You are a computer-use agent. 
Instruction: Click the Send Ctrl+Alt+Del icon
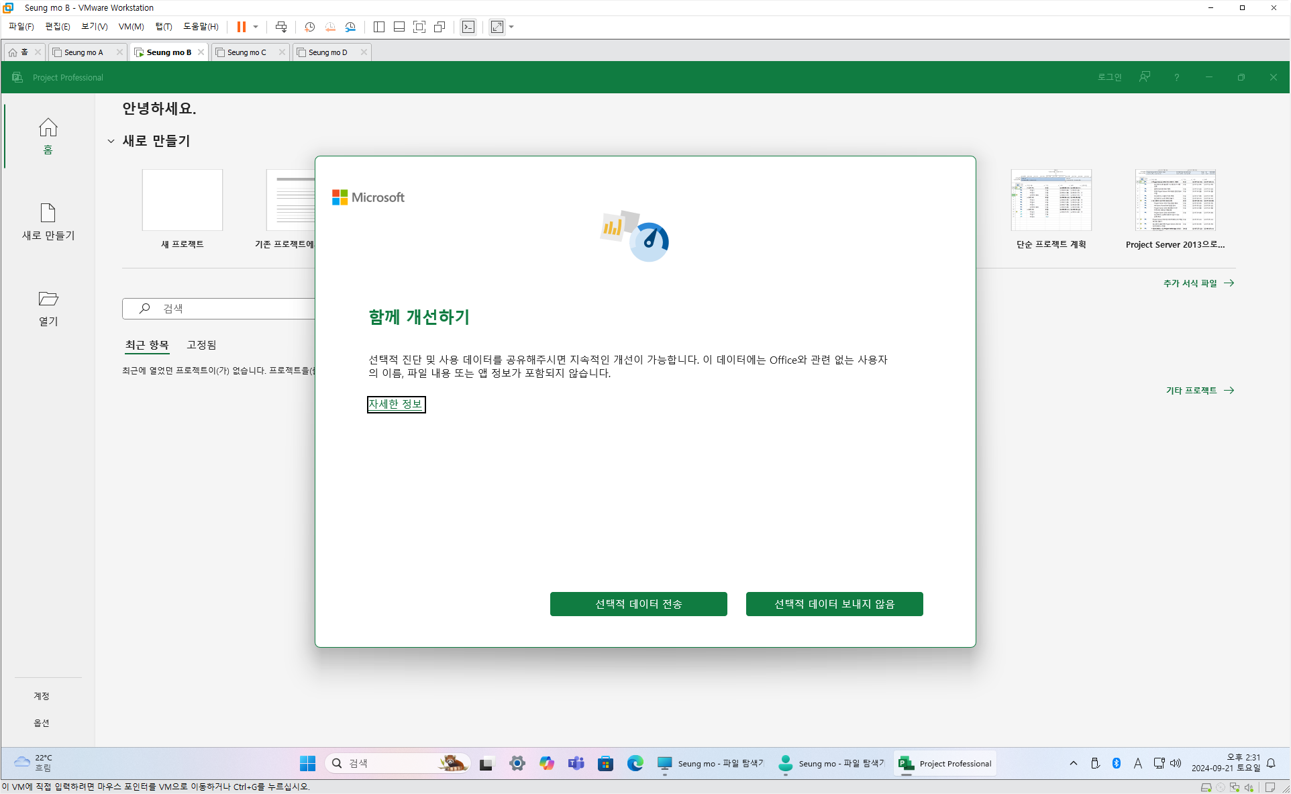click(x=281, y=27)
